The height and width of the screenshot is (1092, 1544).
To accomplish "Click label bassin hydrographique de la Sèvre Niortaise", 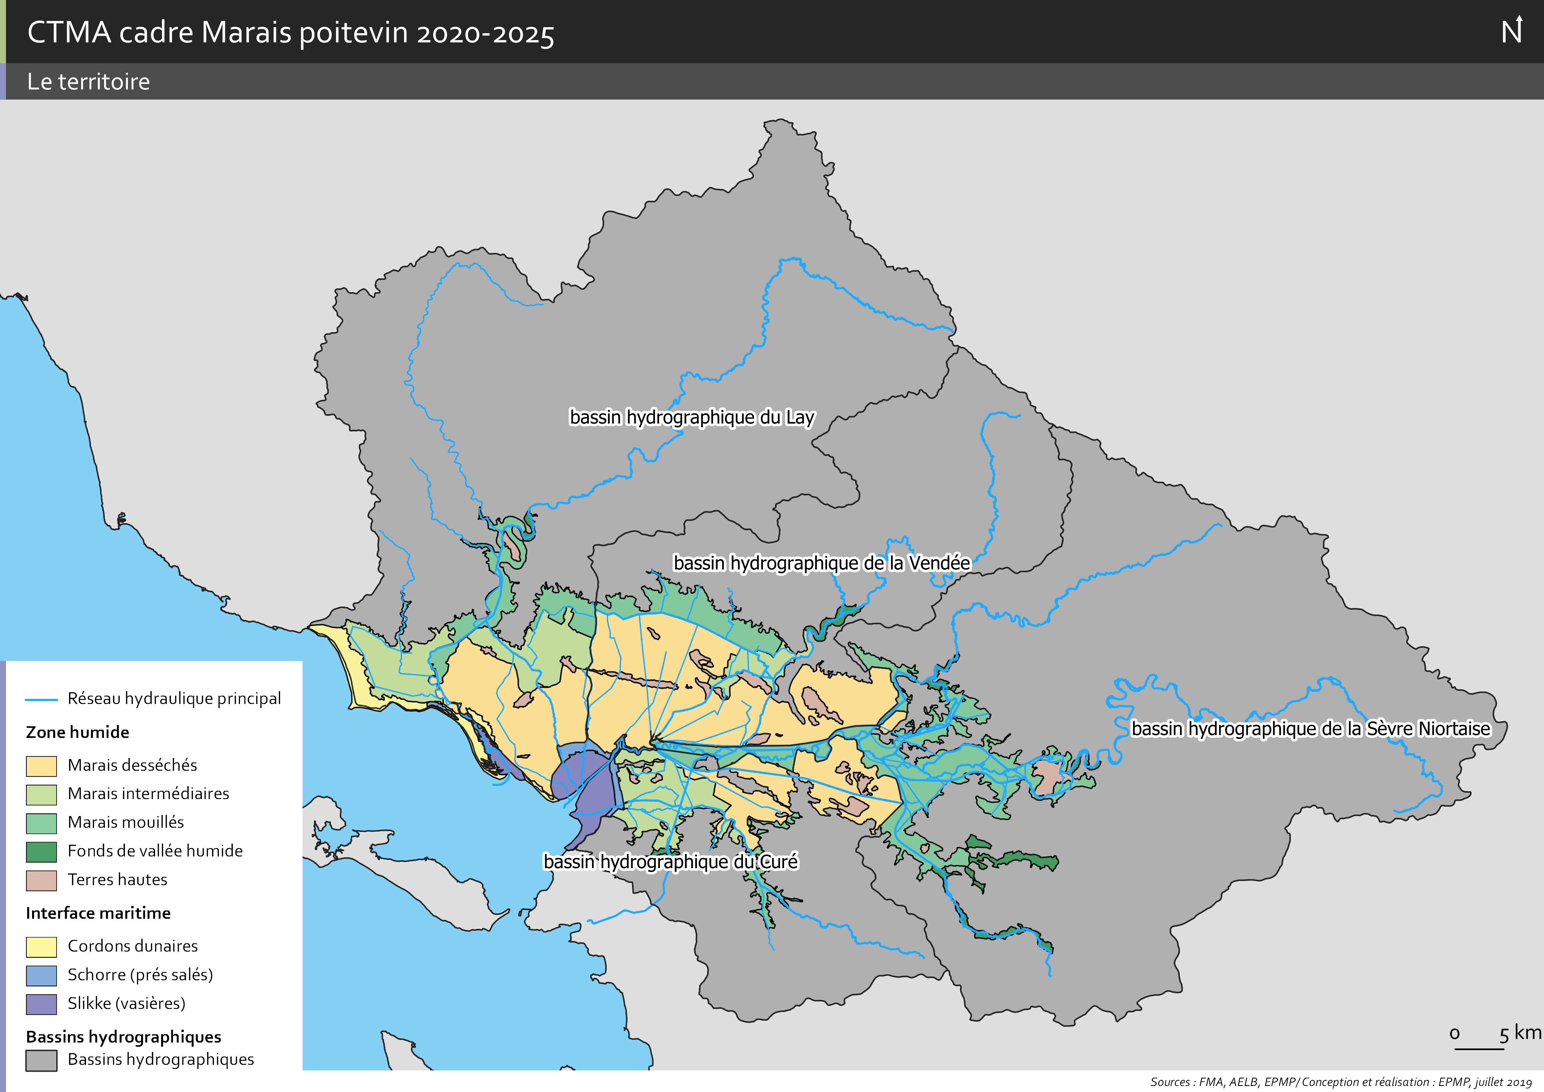I will click(1311, 728).
